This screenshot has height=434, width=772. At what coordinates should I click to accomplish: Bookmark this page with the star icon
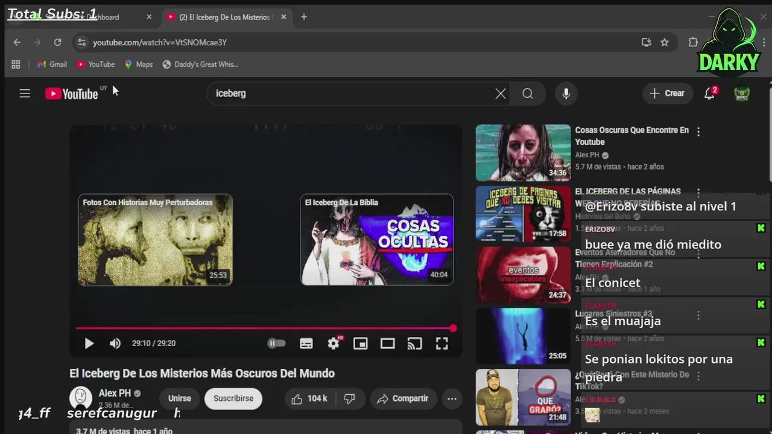665,42
